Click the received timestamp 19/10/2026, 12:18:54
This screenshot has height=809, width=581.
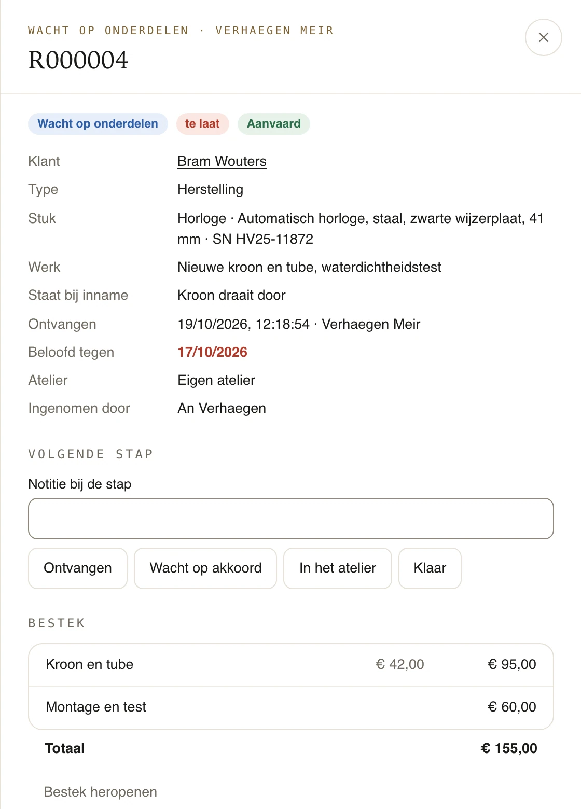[243, 324]
